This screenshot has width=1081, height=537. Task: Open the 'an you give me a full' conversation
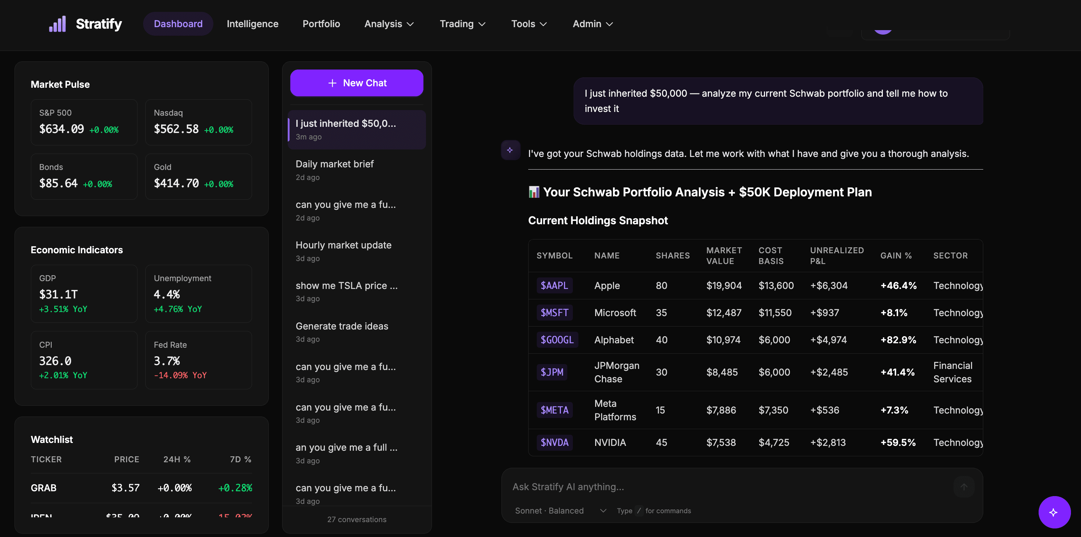pyautogui.click(x=356, y=453)
